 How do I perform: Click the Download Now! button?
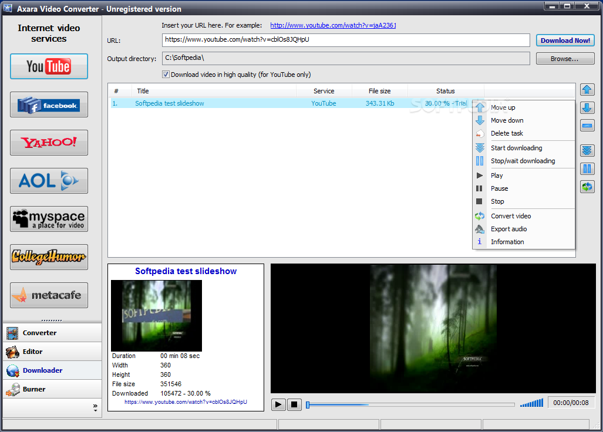(565, 41)
